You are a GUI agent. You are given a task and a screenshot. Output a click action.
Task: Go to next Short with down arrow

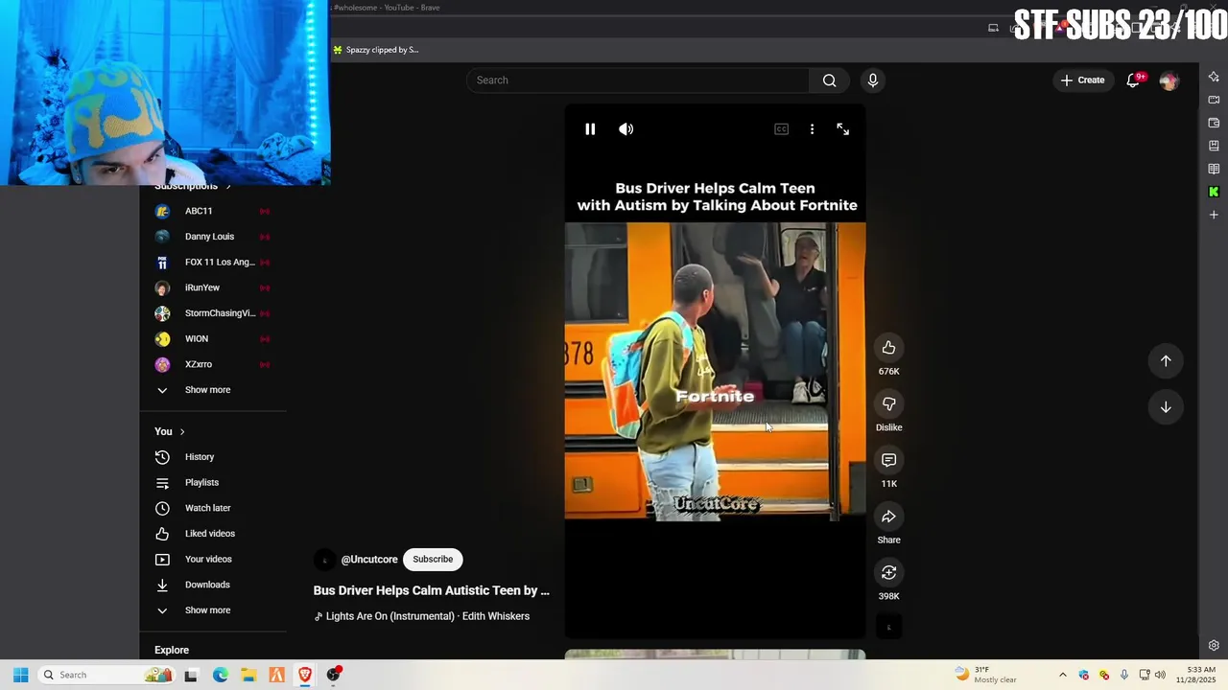(x=1166, y=407)
